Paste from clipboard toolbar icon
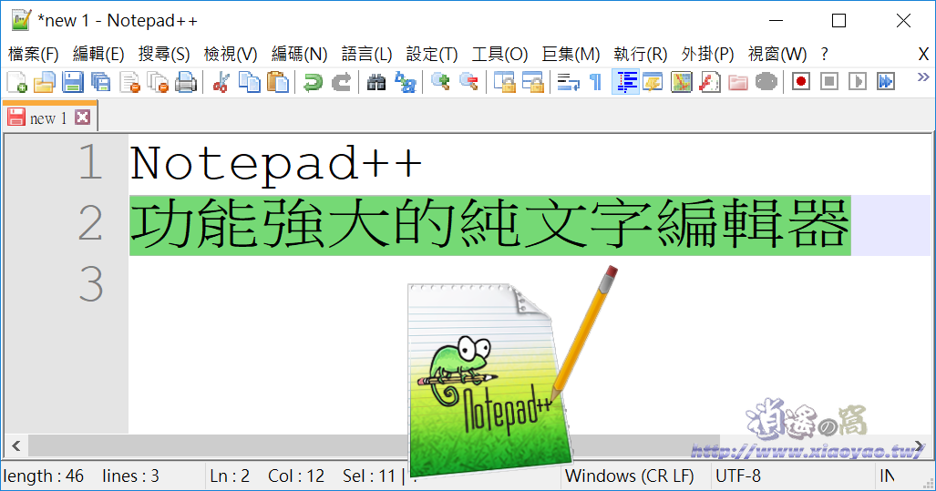Screen dimensions: 936x491 click(278, 82)
